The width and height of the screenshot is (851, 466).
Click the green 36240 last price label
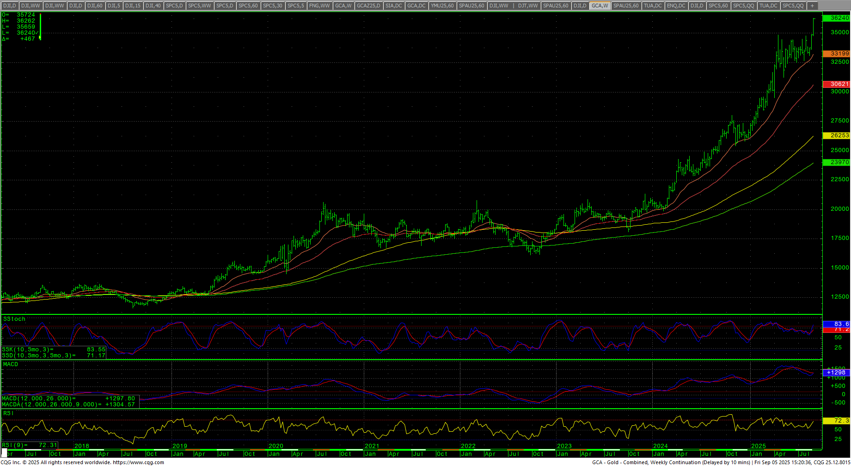(837, 18)
